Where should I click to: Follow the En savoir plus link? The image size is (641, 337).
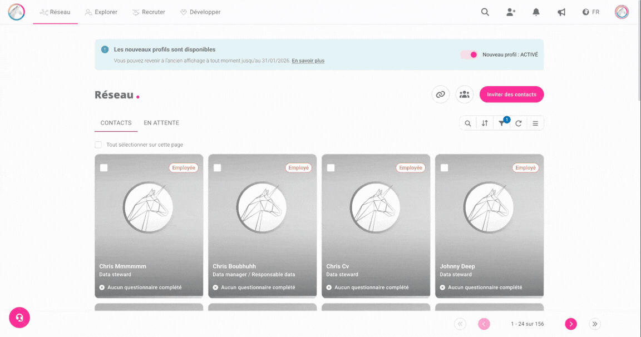pos(308,61)
